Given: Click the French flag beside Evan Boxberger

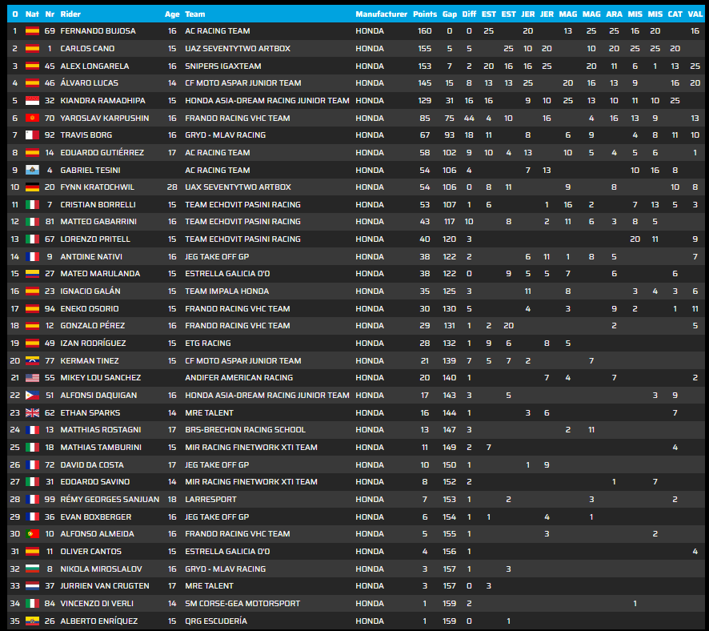Looking at the screenshot, I should pyautogui.click(x=32, y=516).
